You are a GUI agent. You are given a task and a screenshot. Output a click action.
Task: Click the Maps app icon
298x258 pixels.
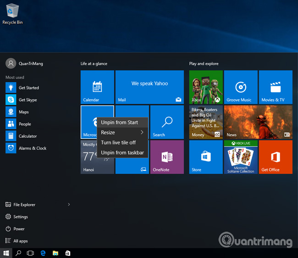[x=11, y=112]
